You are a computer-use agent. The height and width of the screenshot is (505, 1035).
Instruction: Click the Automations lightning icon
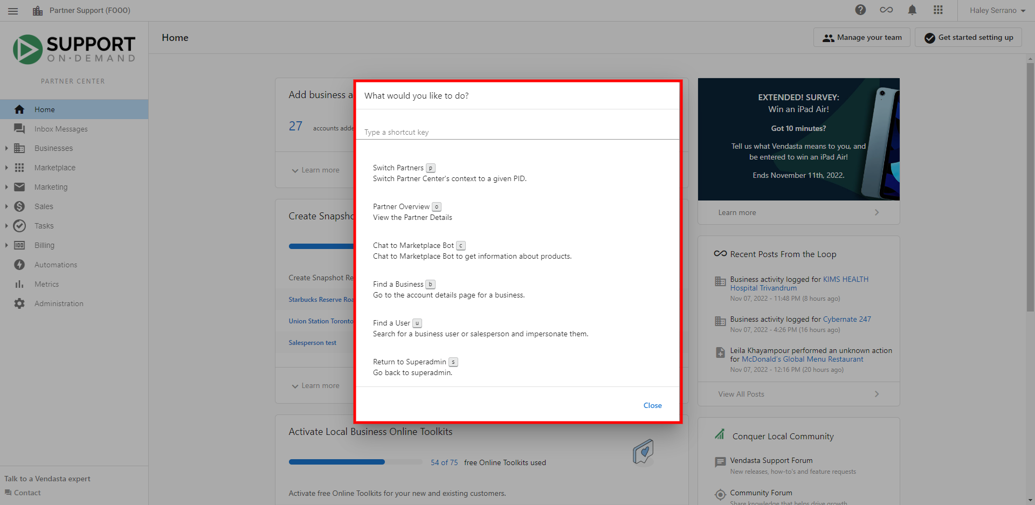(19, 265)
